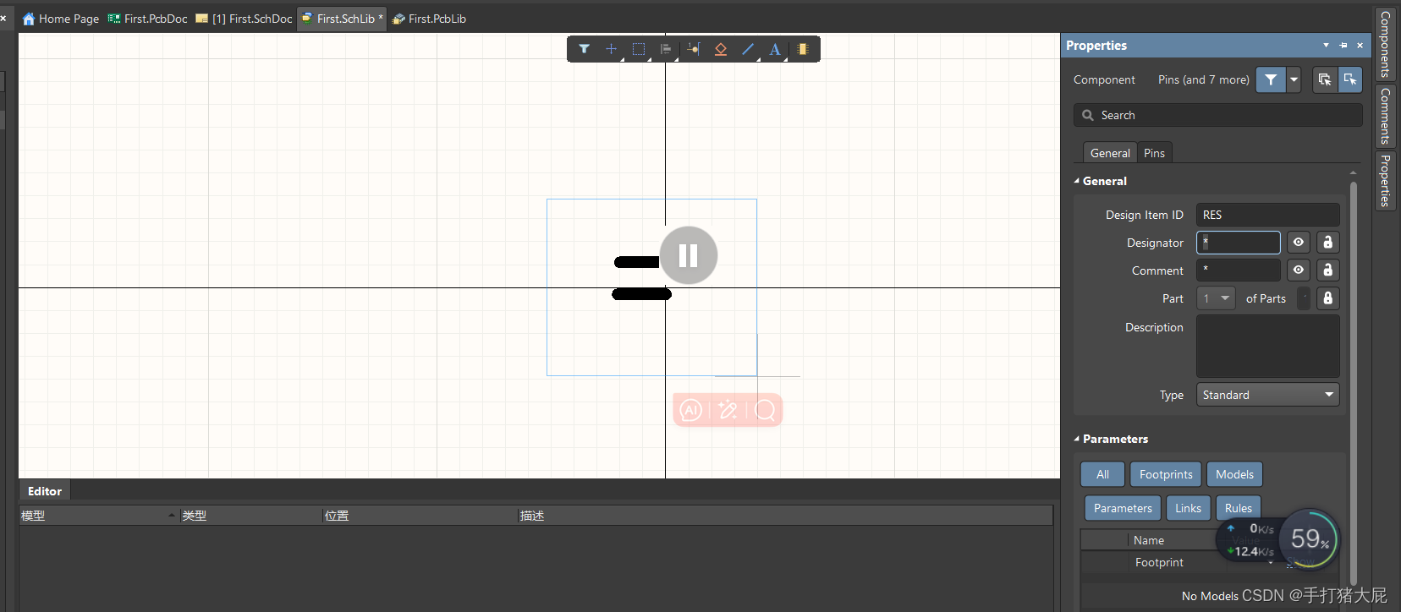Click the Editor tab below the canvas
This screenshot has height=612, width=1401.
click(45, 491)
